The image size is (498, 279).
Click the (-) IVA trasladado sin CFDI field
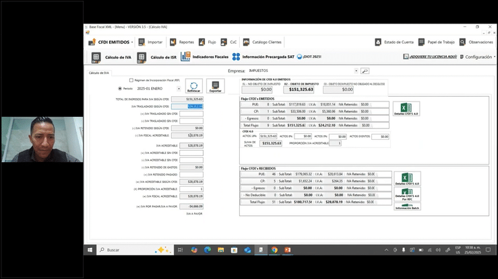click(191, 121)
